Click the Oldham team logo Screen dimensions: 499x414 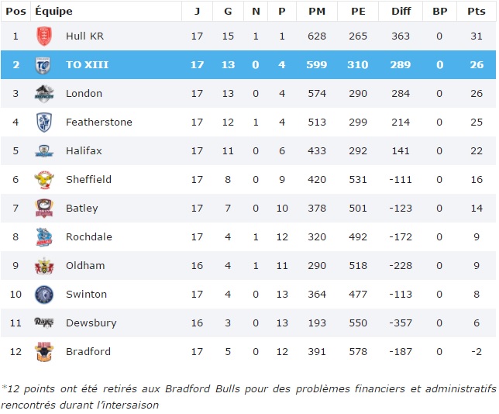coord(44,266)
